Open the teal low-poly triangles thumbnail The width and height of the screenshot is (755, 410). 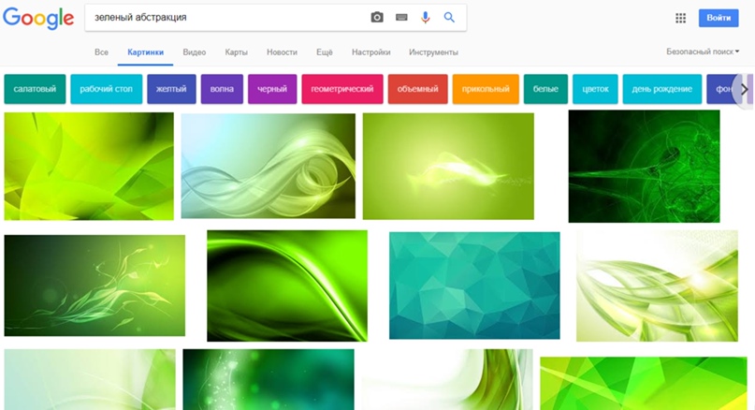[474, 286]
